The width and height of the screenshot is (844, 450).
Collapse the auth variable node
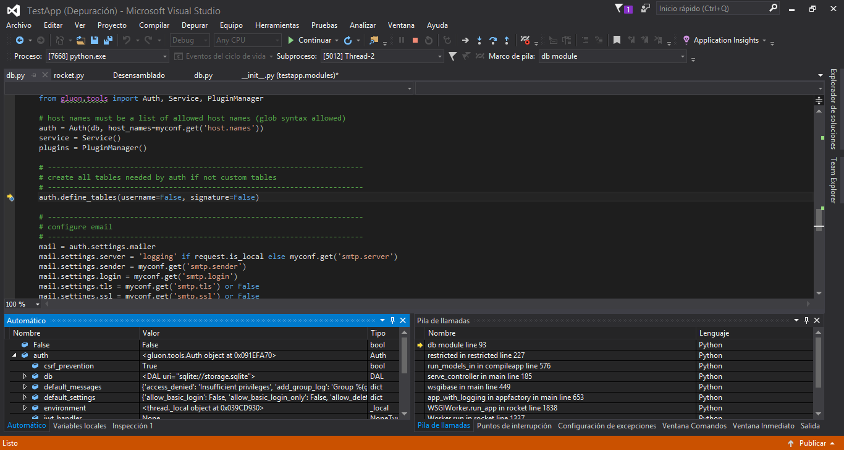tap(14, 355)
